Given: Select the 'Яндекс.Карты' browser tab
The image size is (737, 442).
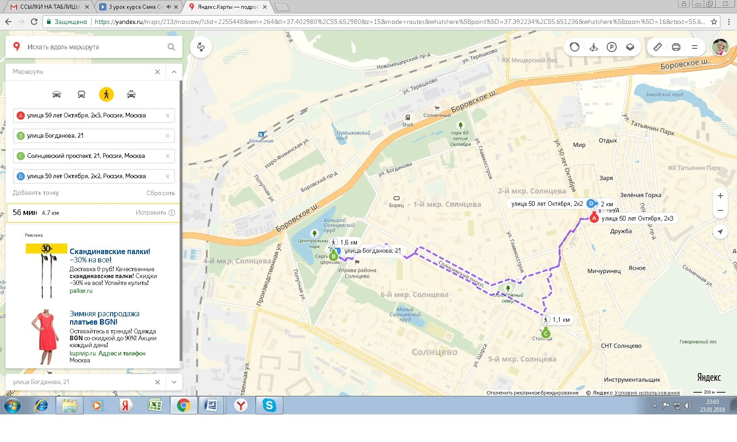Looking at the screenshot, I should click(x=228, y=7).
